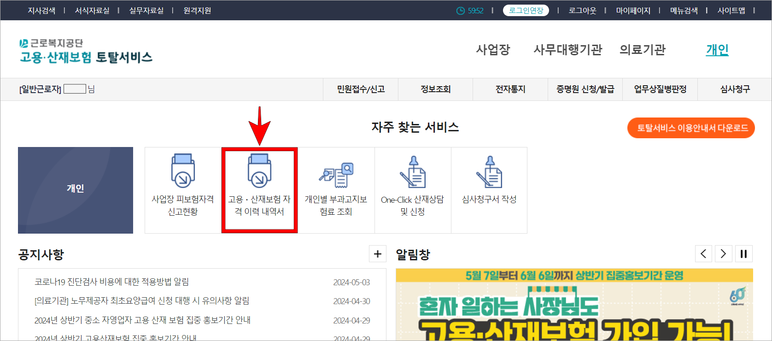Click the 상반기 집중홍보기간 banner image
772x341 pixels.
pos(574,305)
